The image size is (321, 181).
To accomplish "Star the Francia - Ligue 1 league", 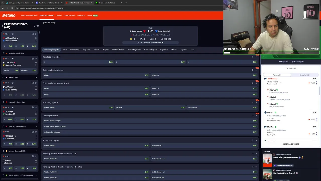I will (3, 78).
